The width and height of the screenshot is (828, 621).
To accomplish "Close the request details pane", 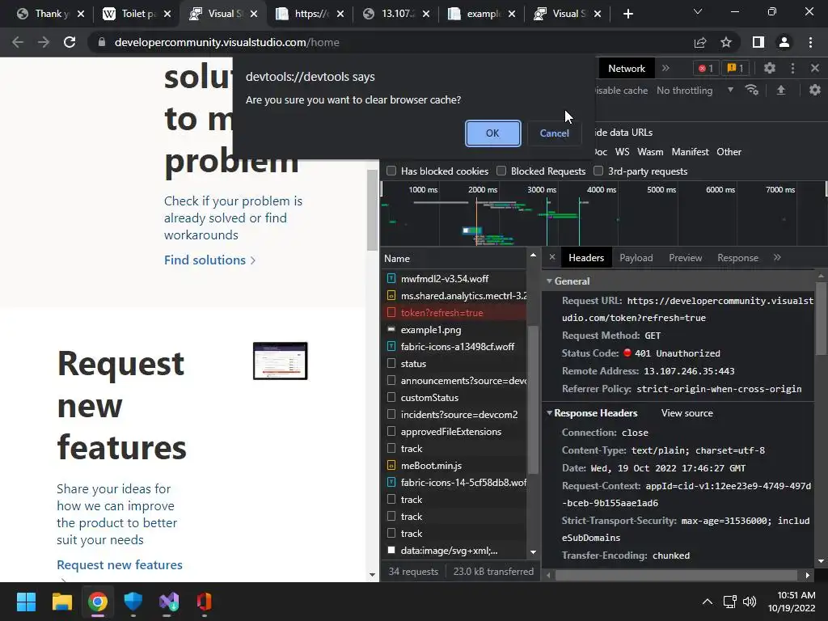I will (x=551, y=257).
